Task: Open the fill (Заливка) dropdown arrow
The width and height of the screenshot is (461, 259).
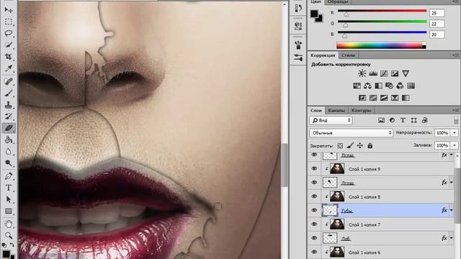Action: 455,145
